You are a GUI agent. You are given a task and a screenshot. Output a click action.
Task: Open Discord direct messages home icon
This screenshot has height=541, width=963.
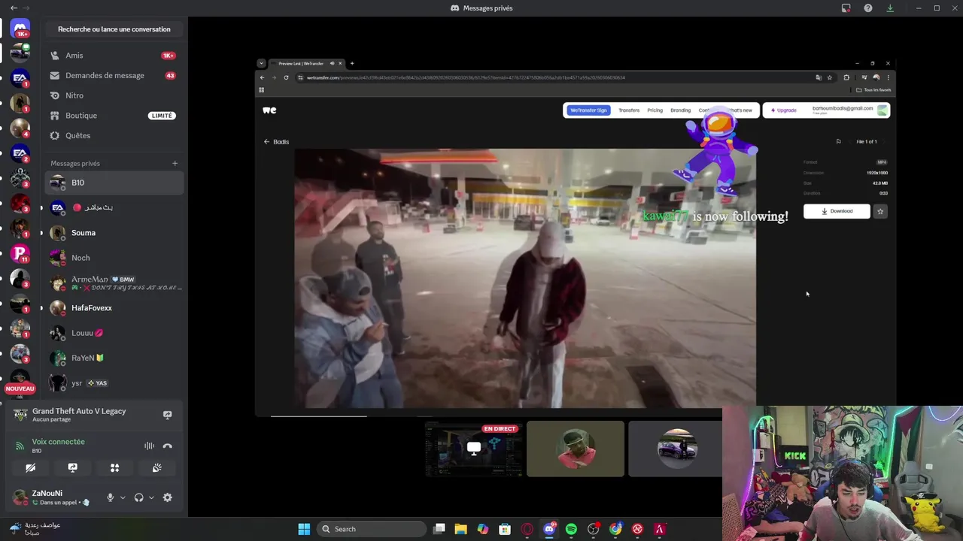[20, 29]
